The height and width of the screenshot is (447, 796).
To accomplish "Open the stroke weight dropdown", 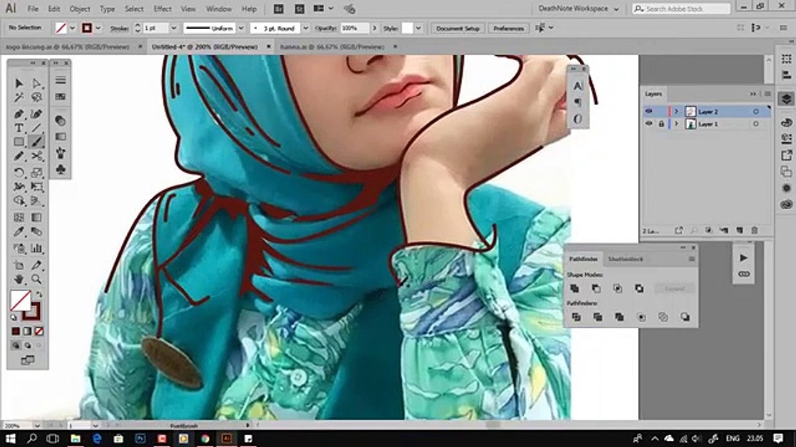I will point(174,28).
